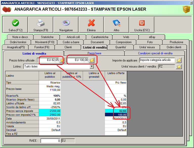194x148 pixels.
Task: Select the Listini di vendita main tab
Action: [x=95, y=47]
